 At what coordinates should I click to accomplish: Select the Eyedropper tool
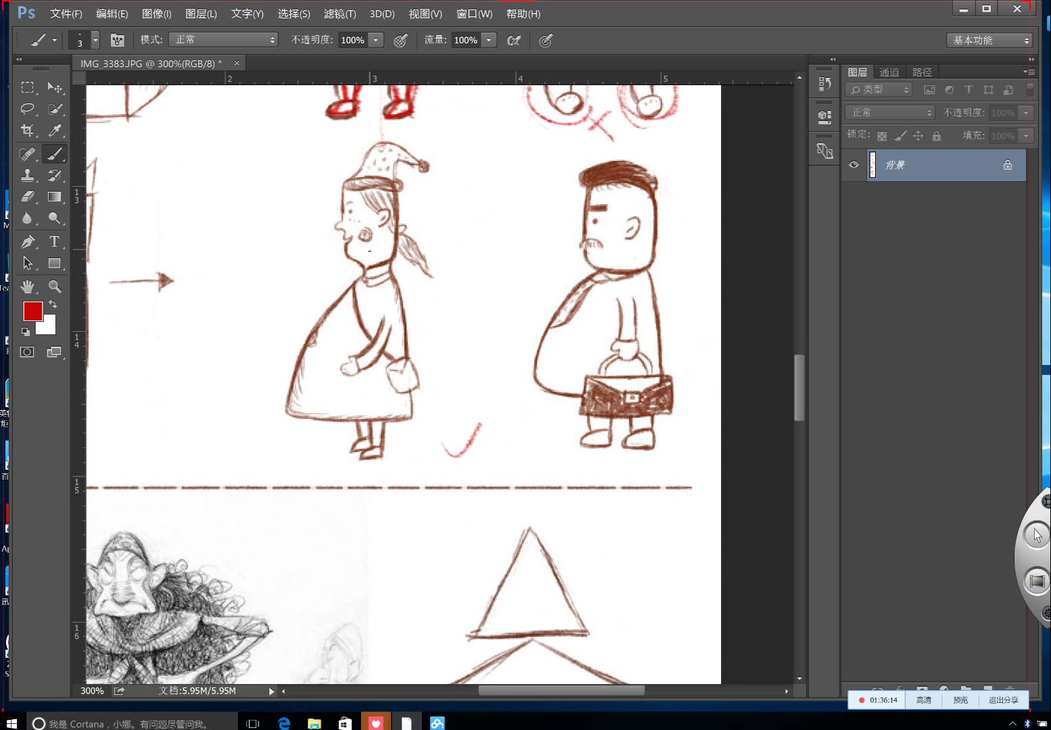point(55,130)
